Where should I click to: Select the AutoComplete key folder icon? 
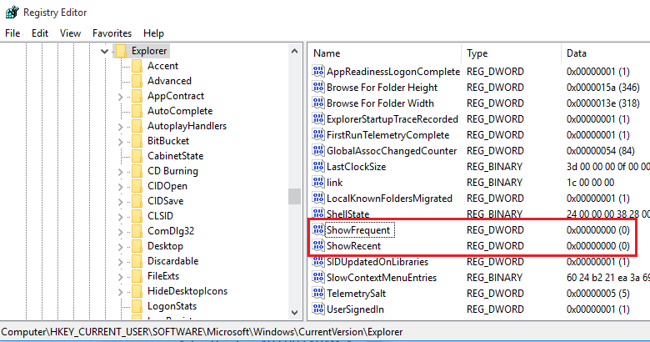tap(137, 111)
